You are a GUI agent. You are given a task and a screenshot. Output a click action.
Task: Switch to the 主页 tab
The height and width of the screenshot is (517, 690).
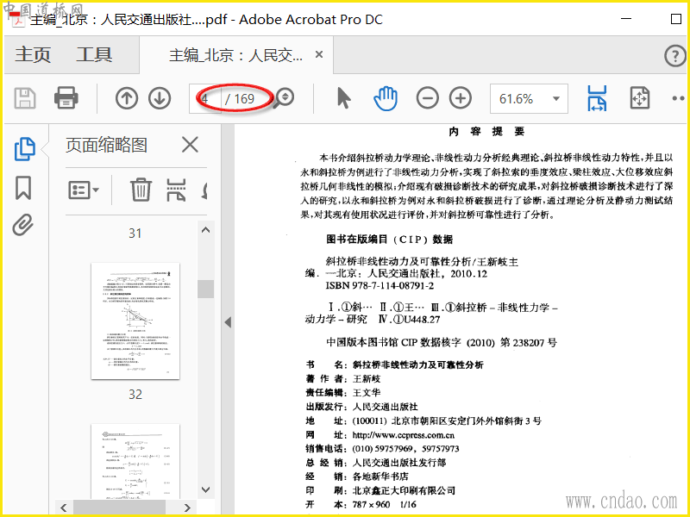click(33, 55)
